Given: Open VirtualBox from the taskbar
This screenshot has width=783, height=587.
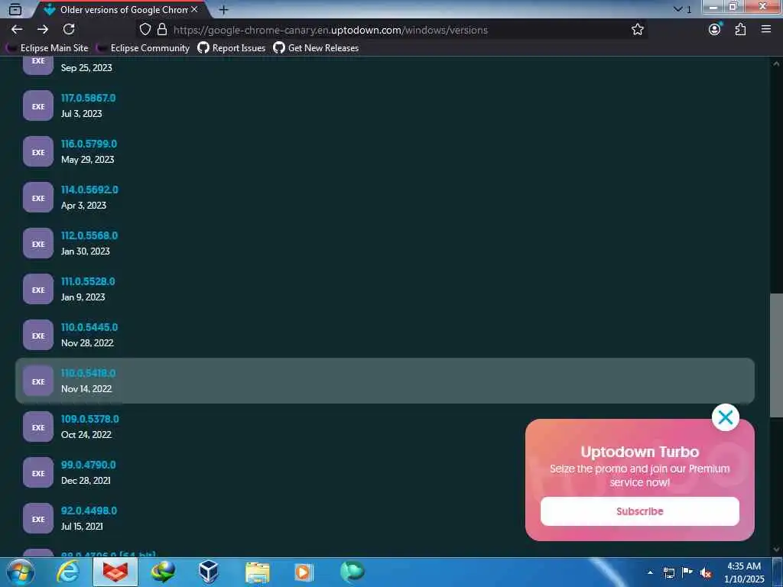Looking at the screenshot, I should [x=208, y=572].
